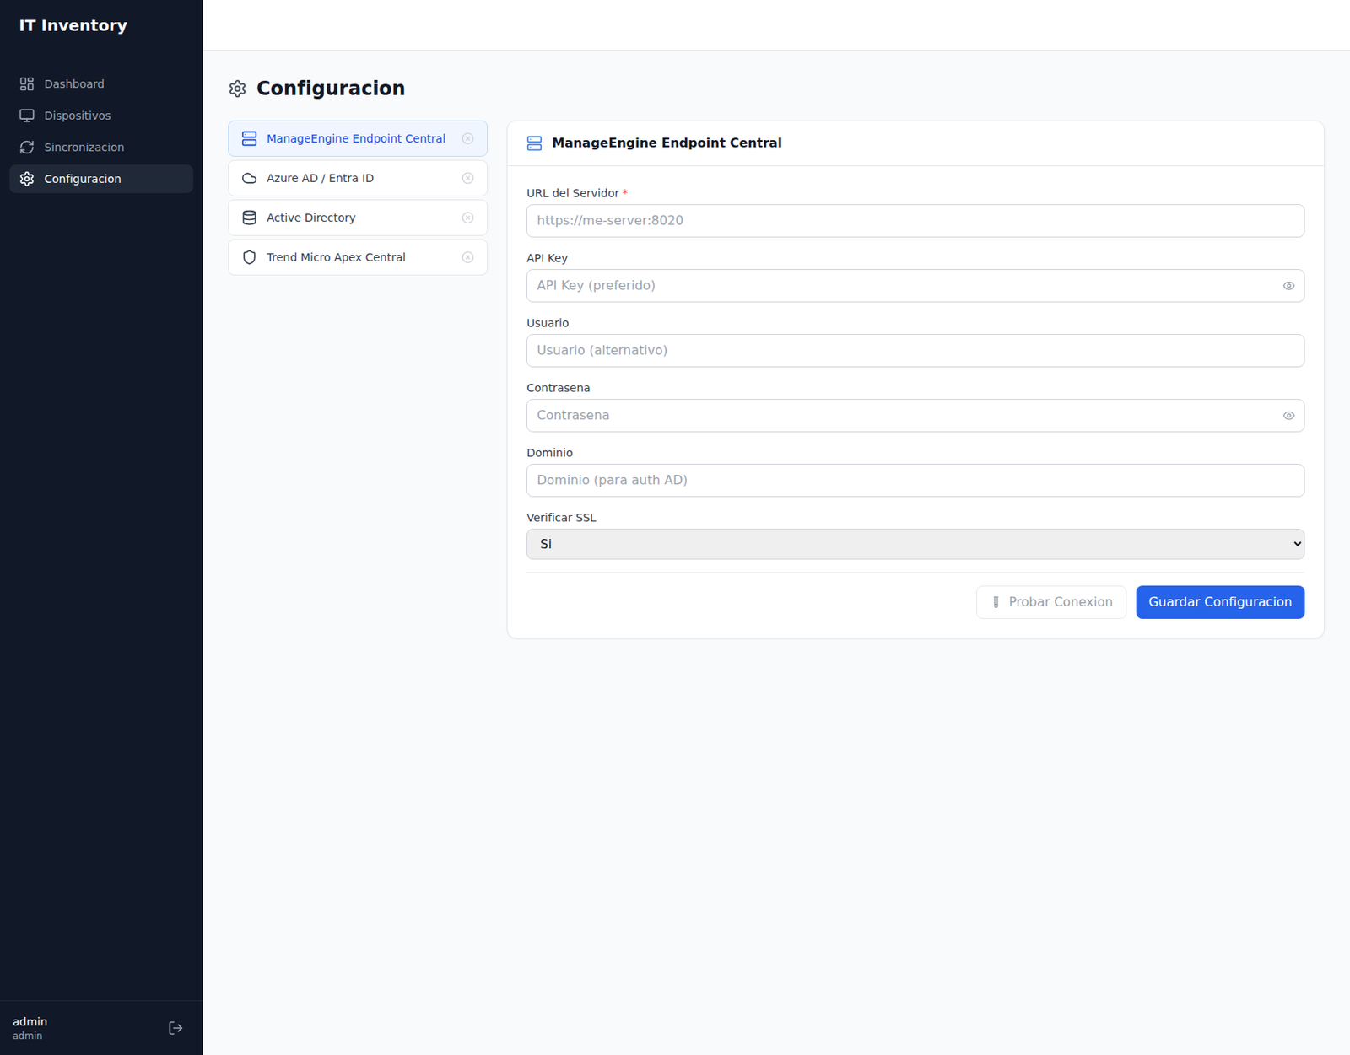Select the Dashboard grid icon in sidebar

point(26,83)
